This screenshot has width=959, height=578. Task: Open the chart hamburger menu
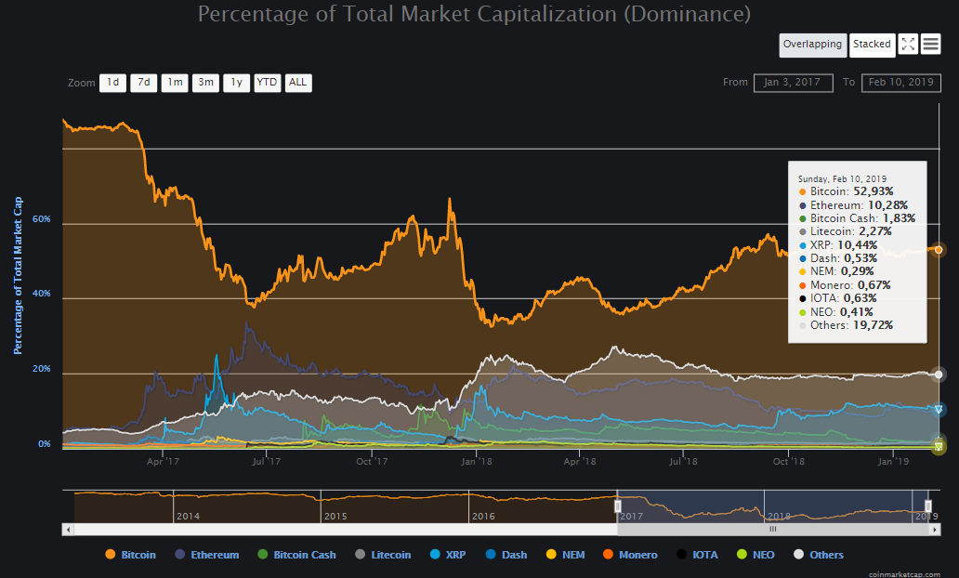[x=931, y=44]
